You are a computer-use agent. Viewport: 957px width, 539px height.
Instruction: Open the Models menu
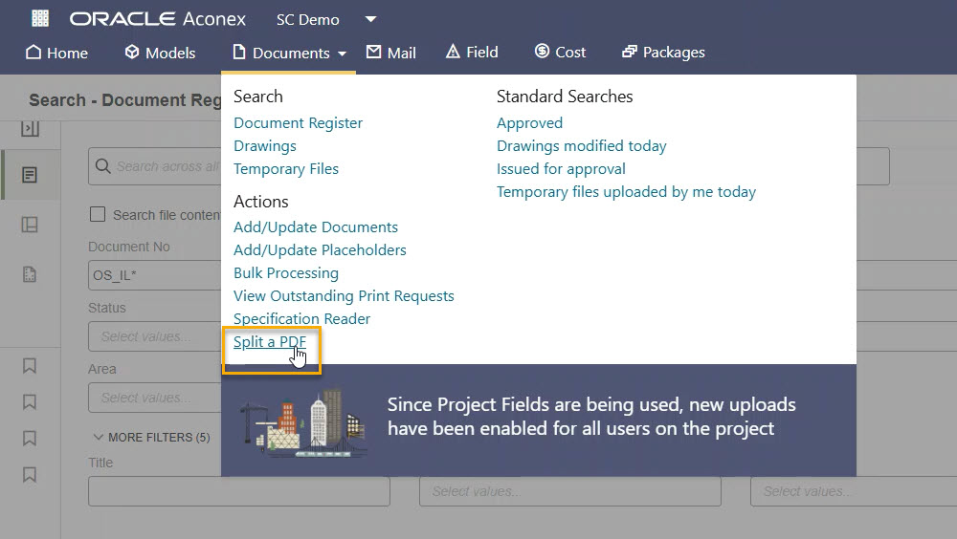point(160,54)
